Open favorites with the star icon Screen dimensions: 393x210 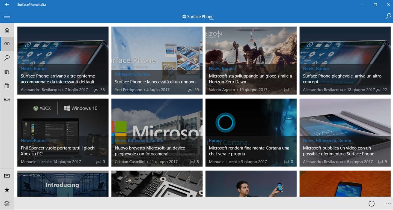[x=7, y=190]
